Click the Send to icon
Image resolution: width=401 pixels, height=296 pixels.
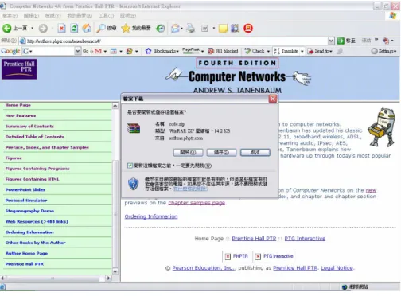click(310, 51)
